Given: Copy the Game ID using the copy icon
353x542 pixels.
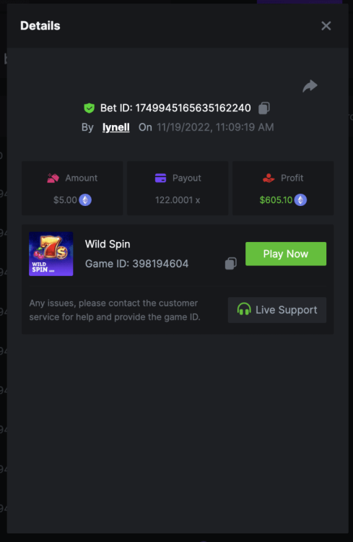Looking at the screenshot, I should tap(231, 263).
